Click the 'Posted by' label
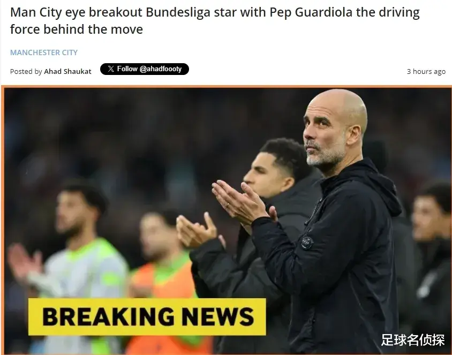 (x=26, y=71)
